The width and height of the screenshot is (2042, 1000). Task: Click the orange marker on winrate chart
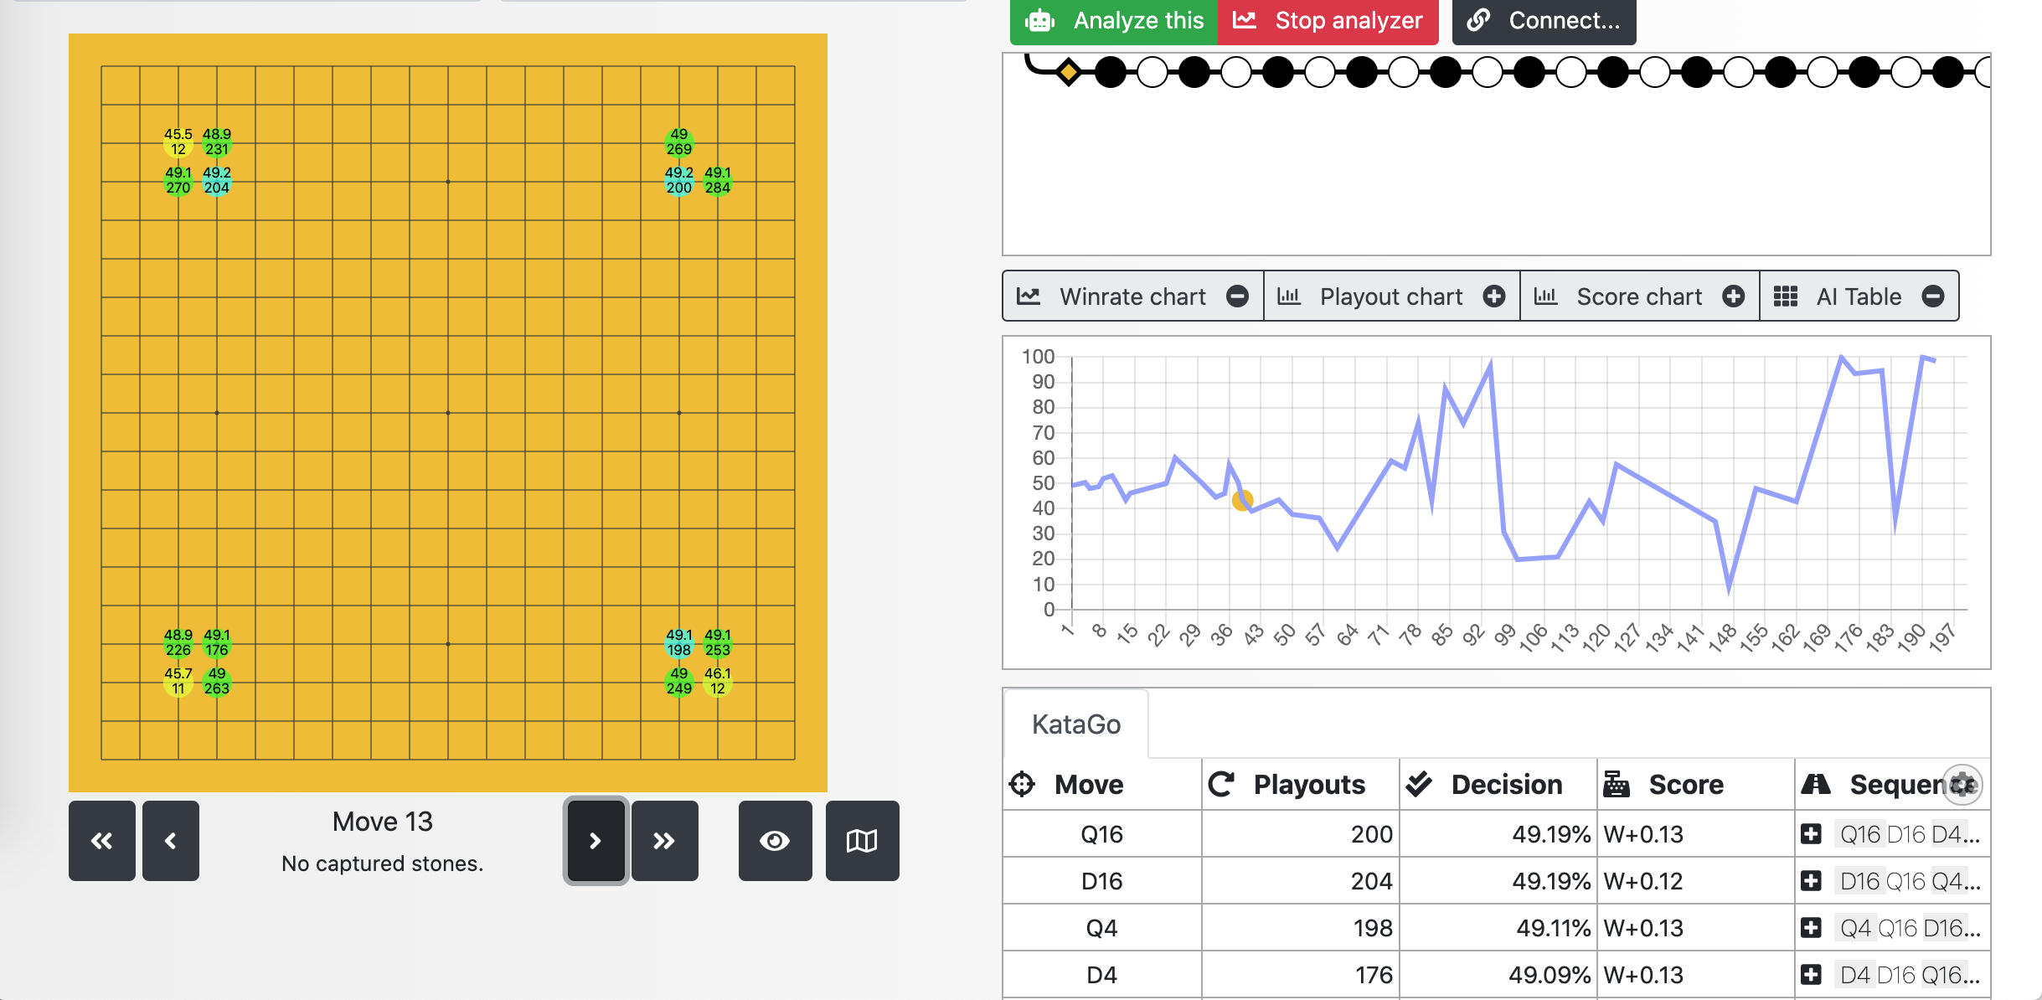1242,501
